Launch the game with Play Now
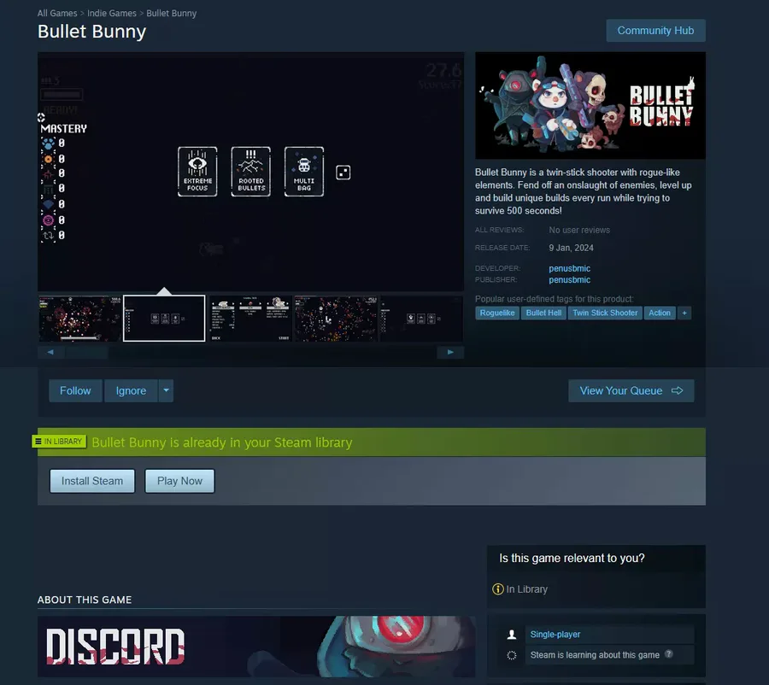Viewport: 769px width, 685px height. (179, 481)
